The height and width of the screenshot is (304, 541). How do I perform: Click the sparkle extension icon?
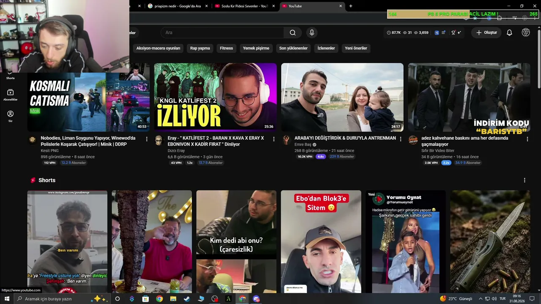459,33
